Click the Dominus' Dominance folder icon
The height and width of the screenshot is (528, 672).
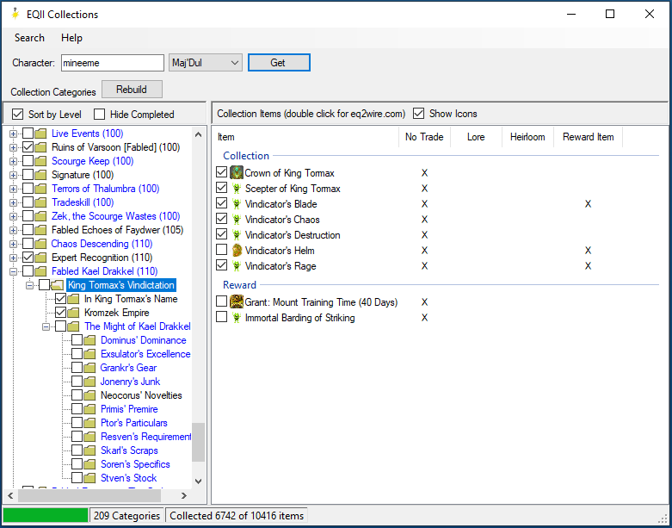[x=89, y=340]
